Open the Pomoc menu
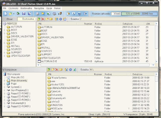 pyautogui.click(x=57, y=8)
